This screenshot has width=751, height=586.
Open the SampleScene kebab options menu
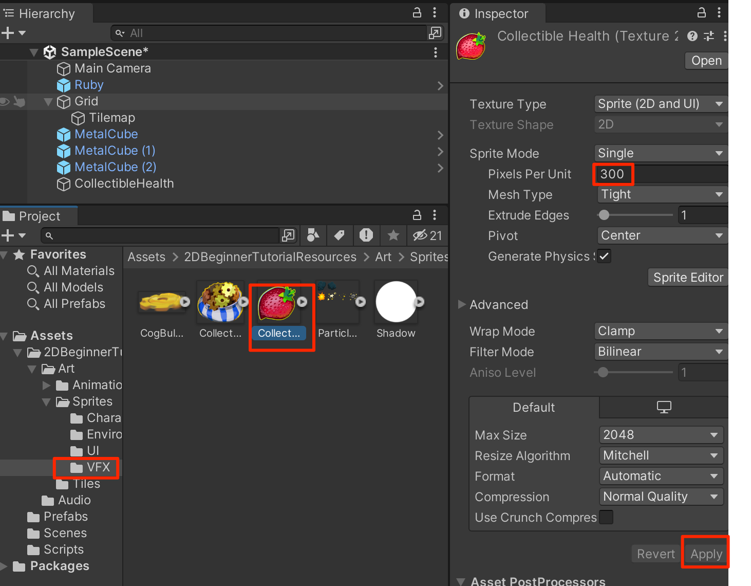pos(436,52)
